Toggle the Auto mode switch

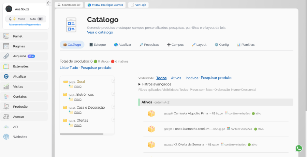pos(40,19)
